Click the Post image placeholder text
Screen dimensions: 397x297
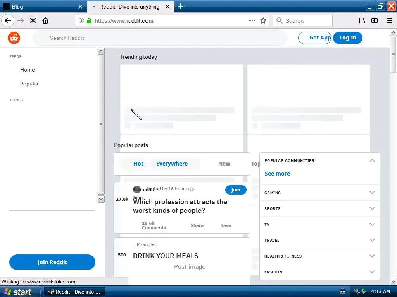190,267
